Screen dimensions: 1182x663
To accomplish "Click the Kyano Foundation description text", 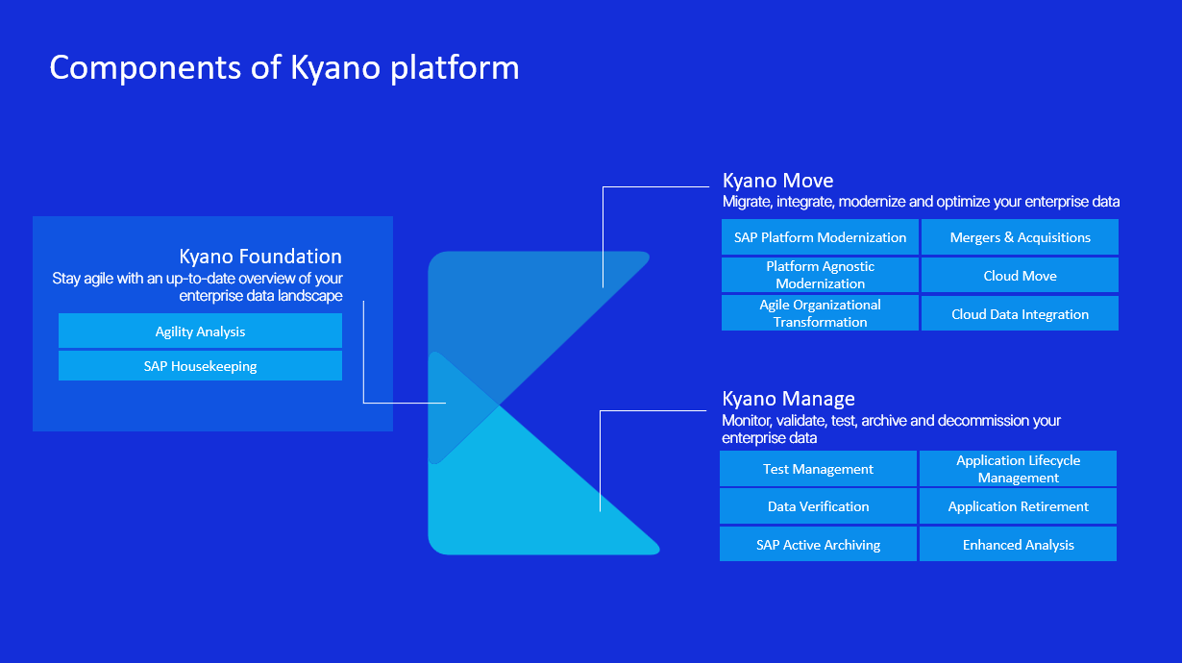I will tap(198, 287).
